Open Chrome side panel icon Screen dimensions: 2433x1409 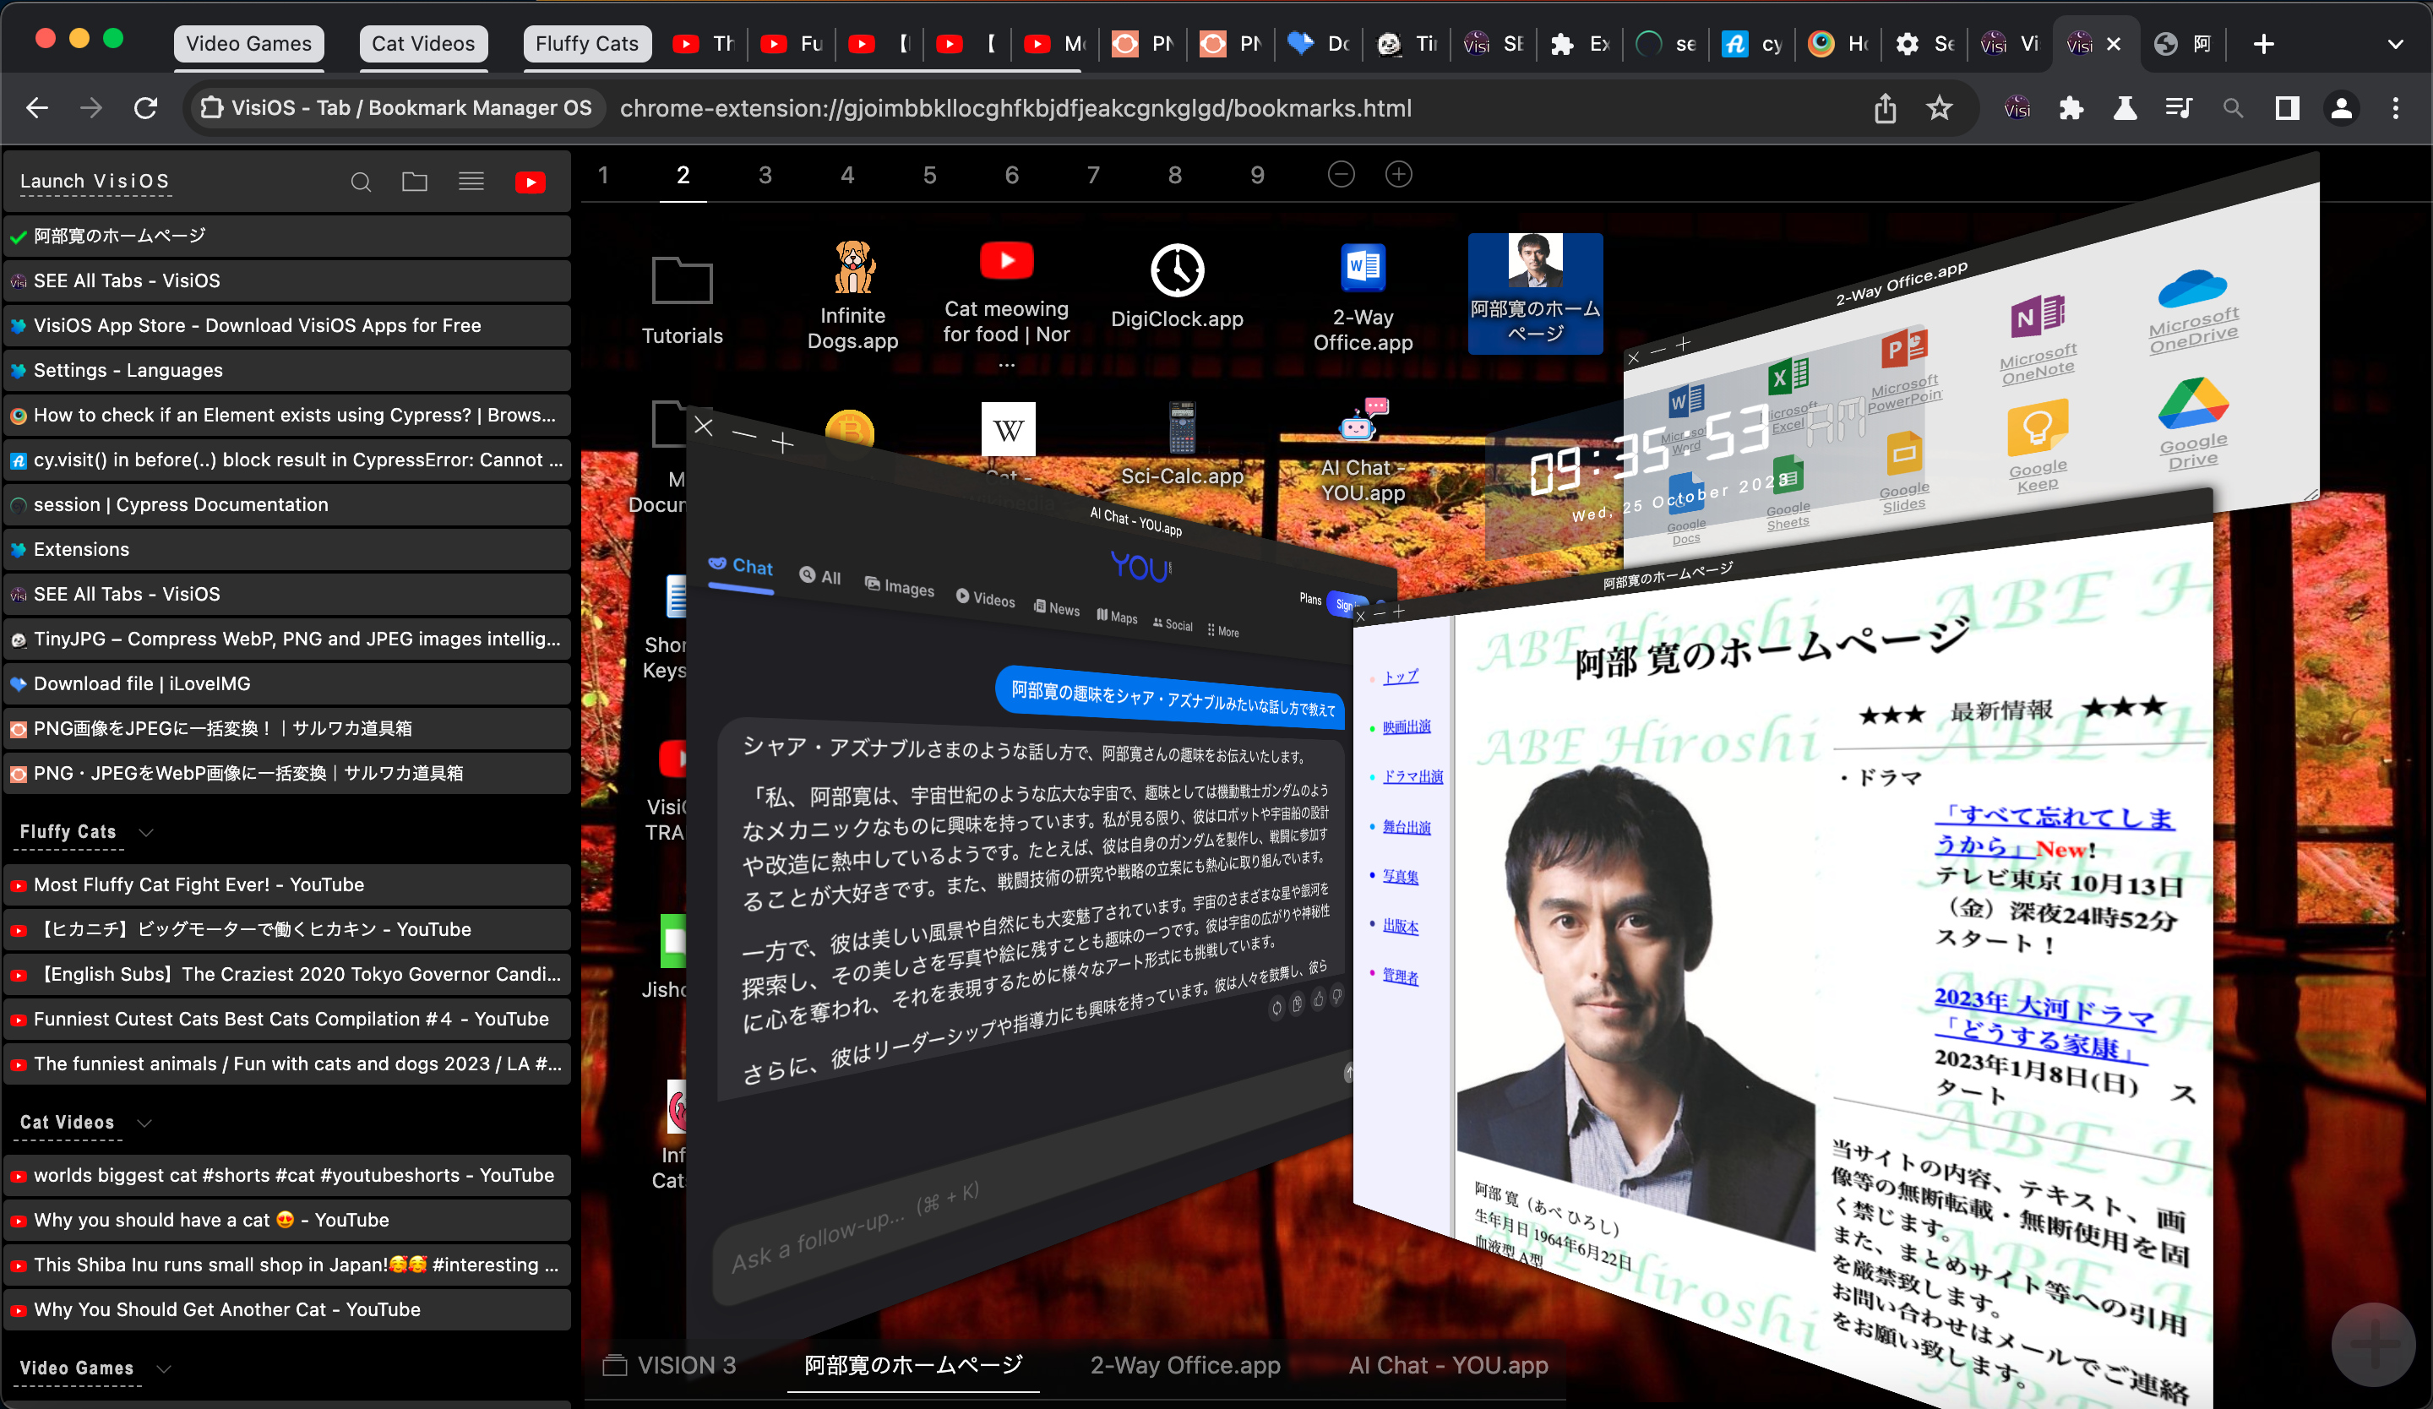(2287, 108)
